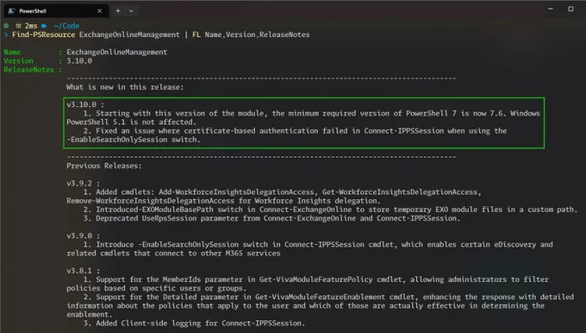
Task: Click ExchangeOnlineManagement in the command line
Action: [x=129, y=35]
